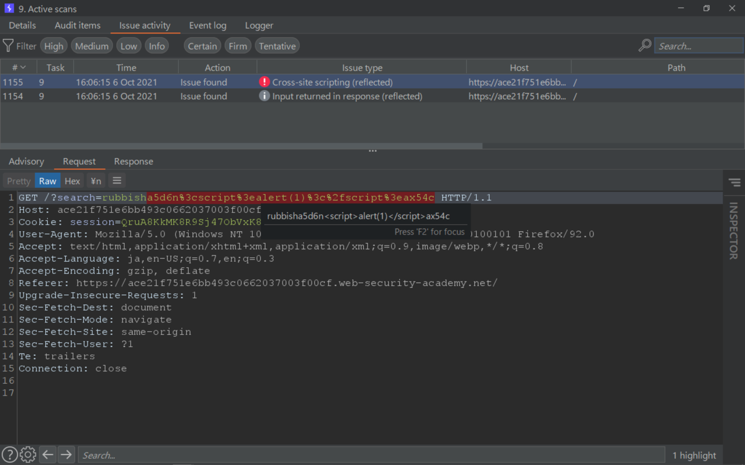Click the highlighted XSS payload in request
Viewport: 745px width, 465px height.
pos(291,198)
